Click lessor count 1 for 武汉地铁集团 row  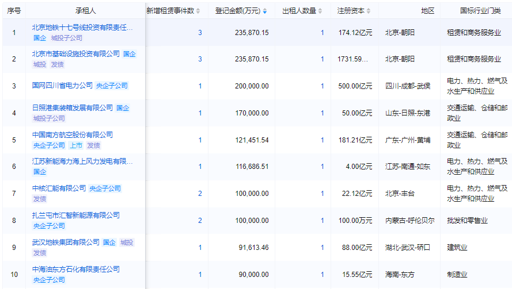click(x=323, y=248)
